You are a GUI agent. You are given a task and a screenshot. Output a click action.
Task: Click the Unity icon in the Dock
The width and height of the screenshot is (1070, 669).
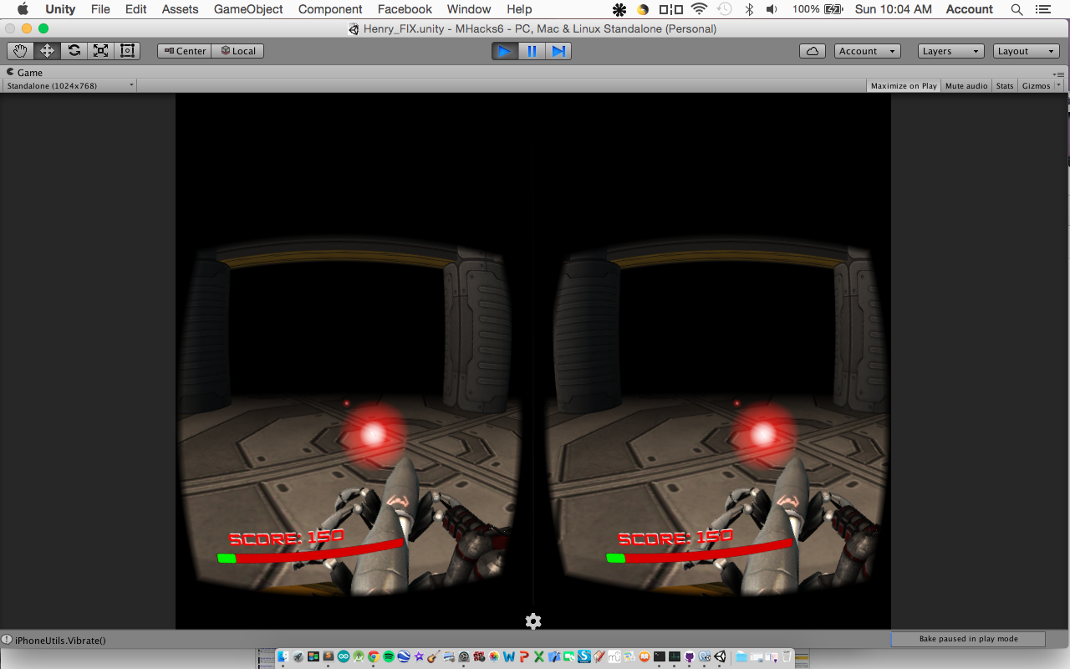(x=720, y=656)
